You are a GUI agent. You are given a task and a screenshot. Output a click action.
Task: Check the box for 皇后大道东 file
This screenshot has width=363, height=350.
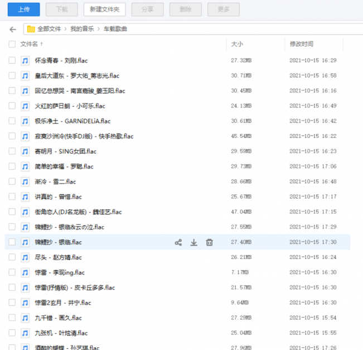point(12,75)
